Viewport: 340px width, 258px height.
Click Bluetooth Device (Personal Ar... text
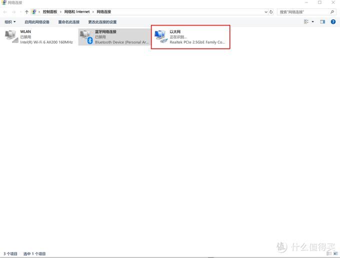tap(121, 42)
